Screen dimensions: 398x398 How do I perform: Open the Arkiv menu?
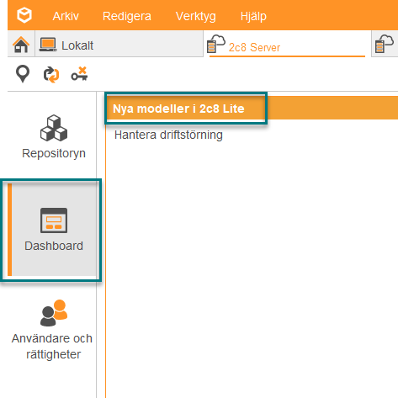(66, 16)
